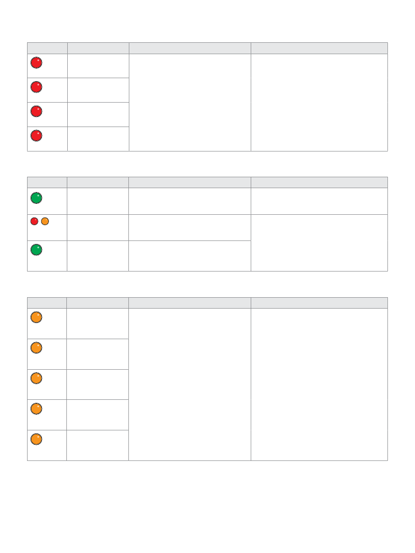Click the small red LED beside the small orange one

coord(34,221)
